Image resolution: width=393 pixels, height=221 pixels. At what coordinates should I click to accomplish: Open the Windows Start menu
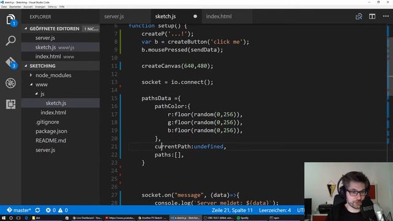point(4,218)
